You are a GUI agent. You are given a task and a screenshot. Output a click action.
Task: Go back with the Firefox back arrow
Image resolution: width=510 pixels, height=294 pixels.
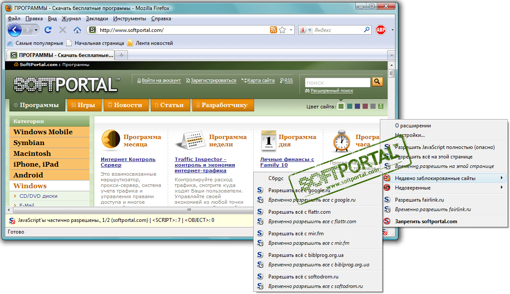click(15, 30)
